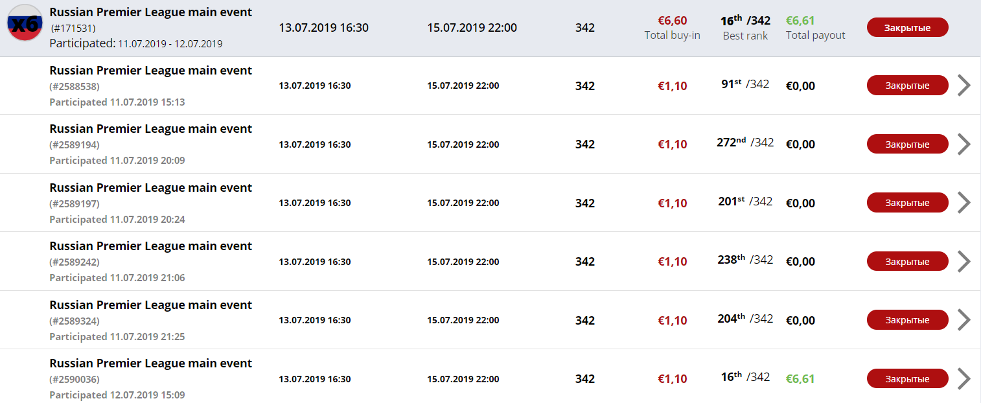Open chevron for entry #2589242

pos(964,261)
